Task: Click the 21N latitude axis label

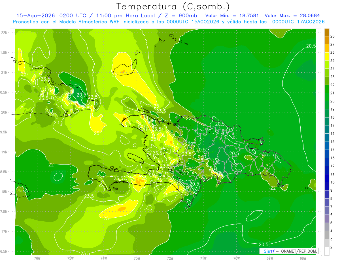Action: [5, 72]
